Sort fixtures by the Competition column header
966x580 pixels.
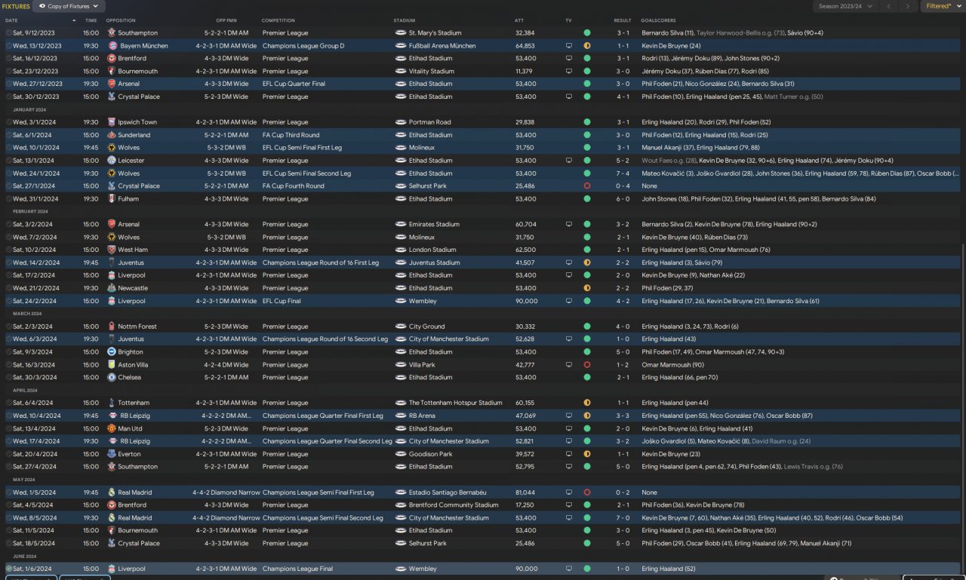(278, 20)
